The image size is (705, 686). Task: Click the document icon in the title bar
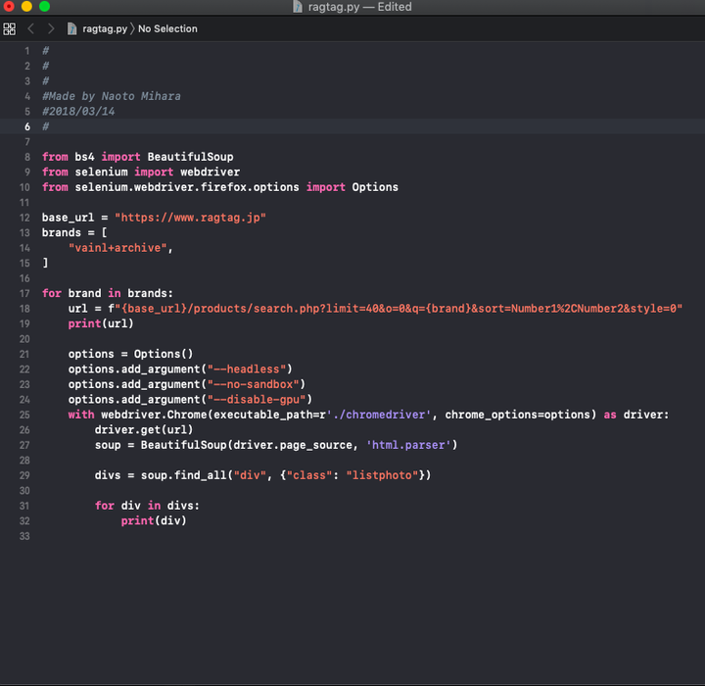[298, 7]
